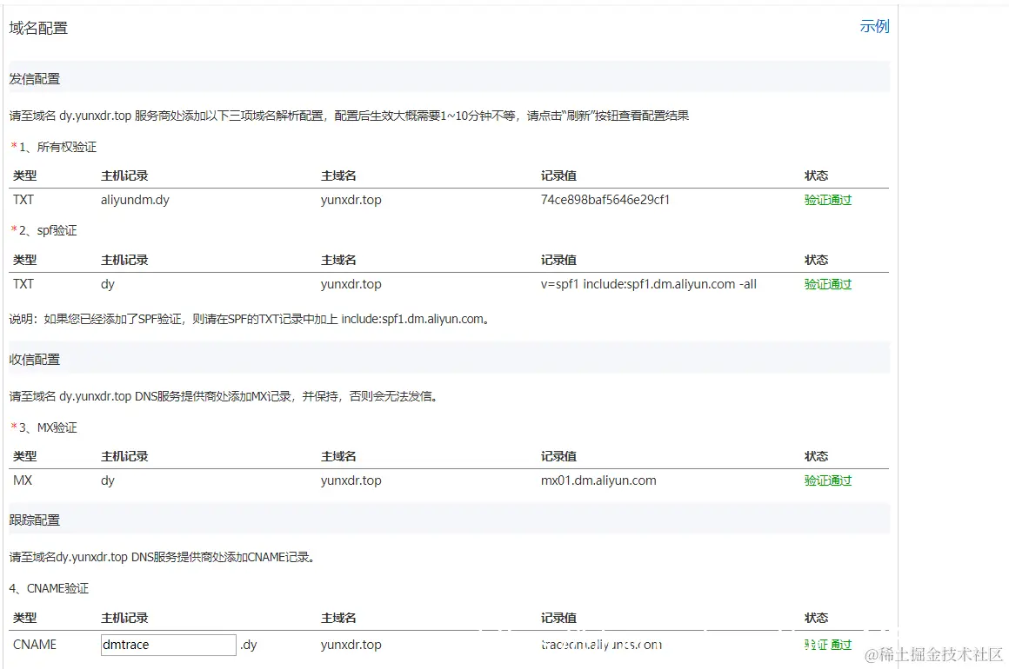Select the 4、CNAME验证 heading
Screen dimensions: 1009x669
click(49, 588)
